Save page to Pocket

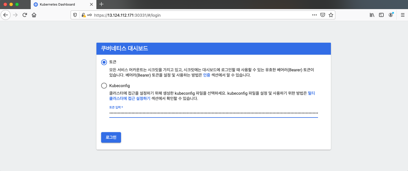tap(323, 15)
